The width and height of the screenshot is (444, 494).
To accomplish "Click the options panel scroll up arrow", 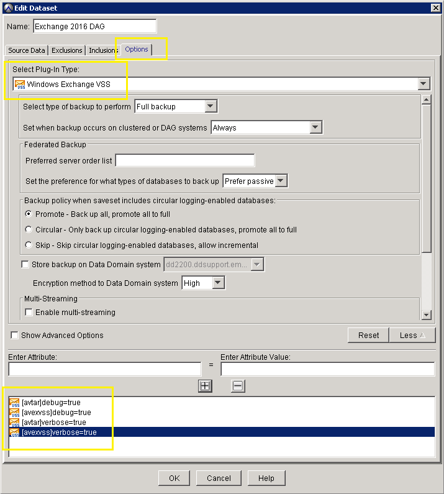I will pyautogui.click(x=427, y=100).
